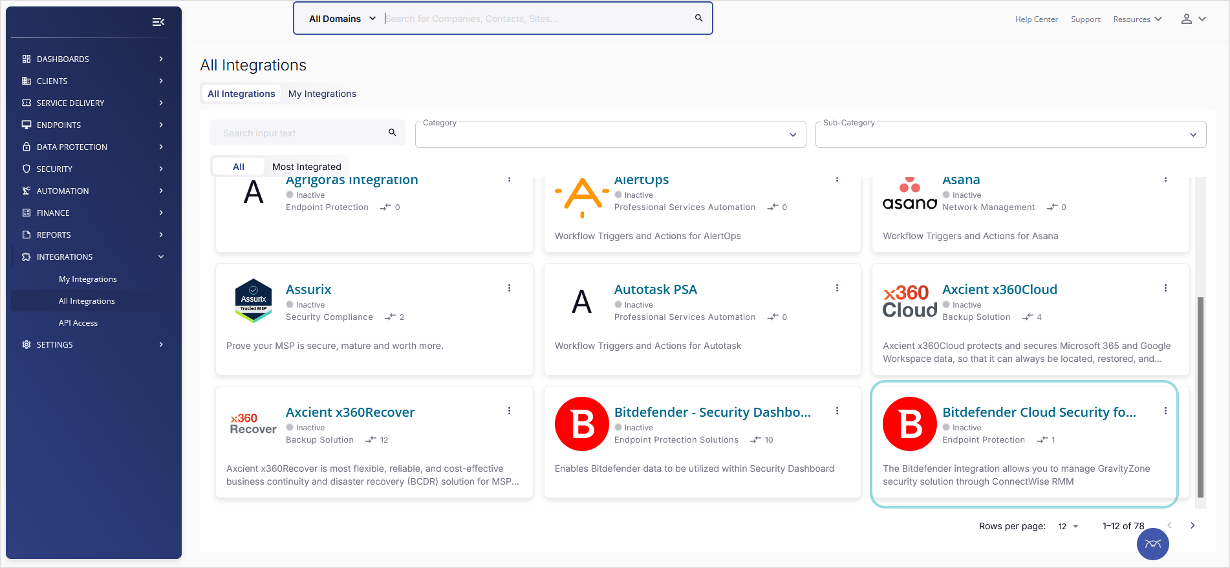Click the Automation icon in sidebar

[27, 191]
